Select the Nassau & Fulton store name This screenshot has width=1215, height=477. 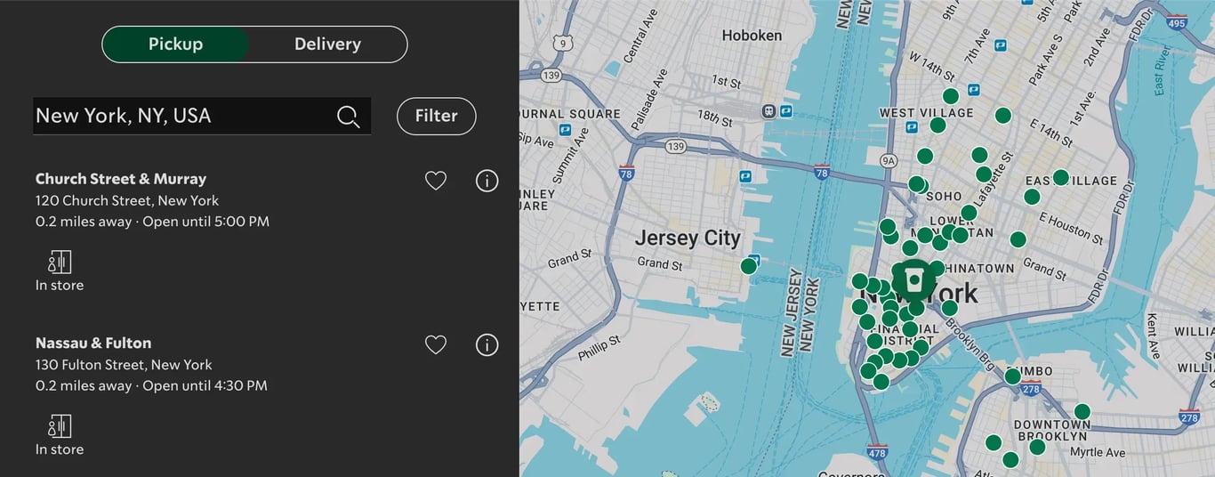click(93, 343)
